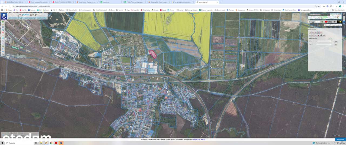Screen dimensions: 346x145
Task: Open the YouTube app in the taskbar
Action: click(56, 143)
